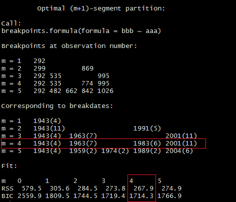Viewport: 236px width, 202px height.
Task: Select BIC value 1719.4
Action: click(113, 196)
